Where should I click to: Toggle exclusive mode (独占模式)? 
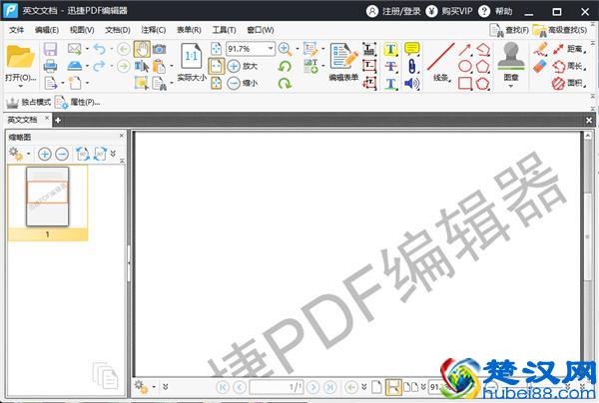(x=29, y=102)
